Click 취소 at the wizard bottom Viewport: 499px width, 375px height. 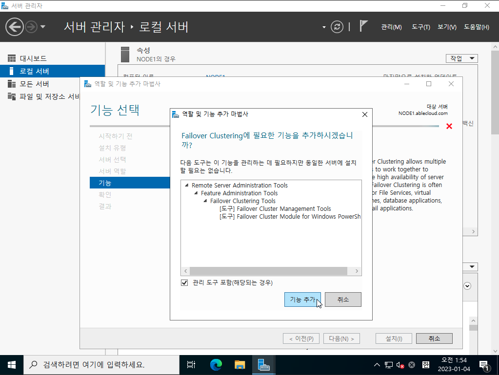tap(434, 338)
